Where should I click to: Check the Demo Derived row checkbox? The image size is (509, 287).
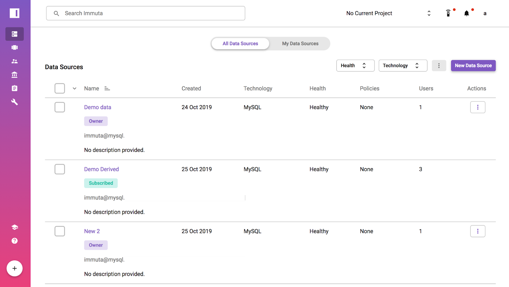pyautogui.click(x=59, y=169)
